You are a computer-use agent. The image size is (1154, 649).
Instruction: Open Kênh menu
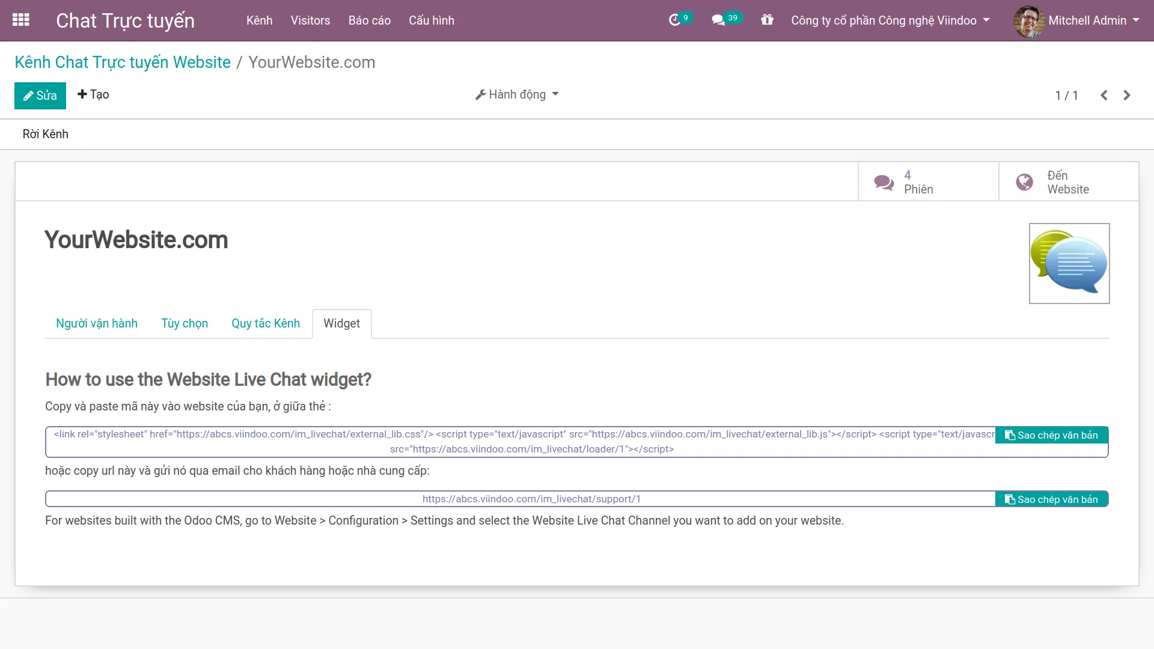pos(259,20)
